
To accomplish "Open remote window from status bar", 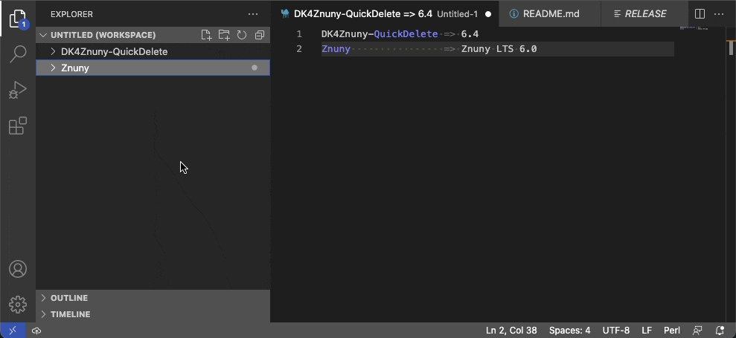I will tap(13, 331).
